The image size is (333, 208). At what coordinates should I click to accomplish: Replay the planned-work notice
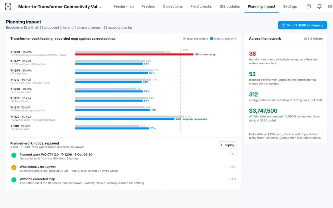(x=226, y=145)
